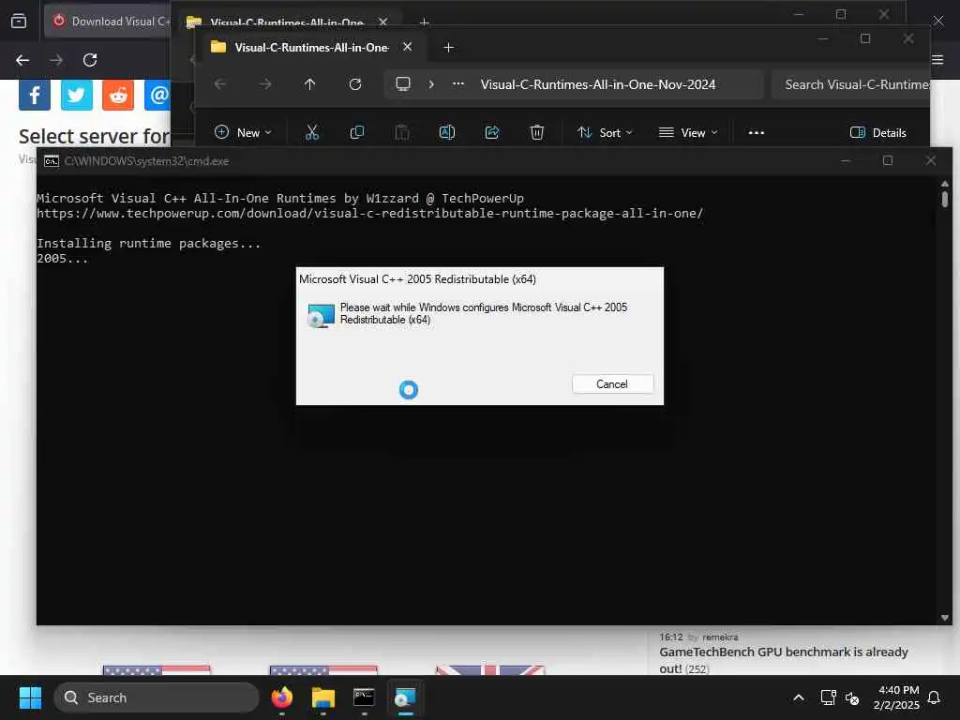
Task: Open the clock showing 4:40 PM
Action: tap(896, 697)
